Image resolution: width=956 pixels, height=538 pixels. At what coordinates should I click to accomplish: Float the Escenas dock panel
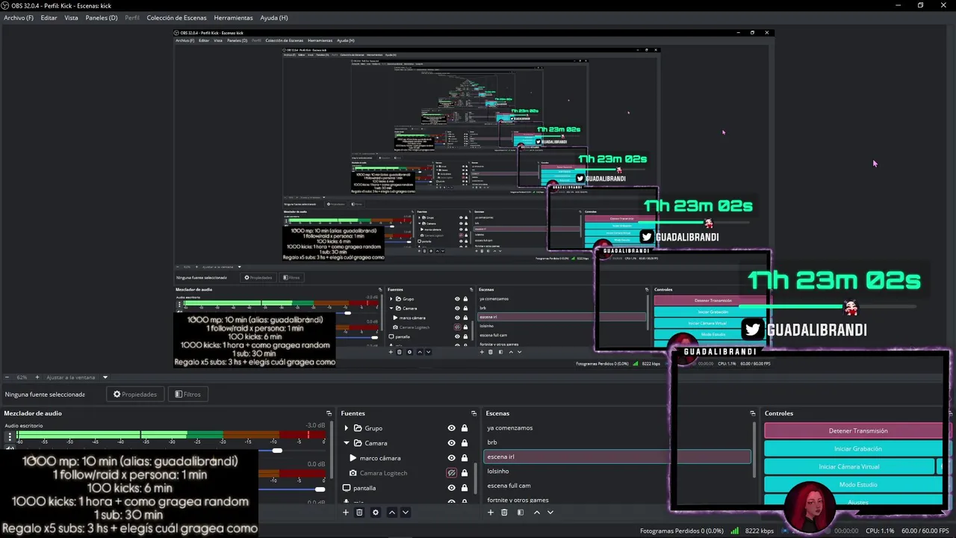pos(753,413)
